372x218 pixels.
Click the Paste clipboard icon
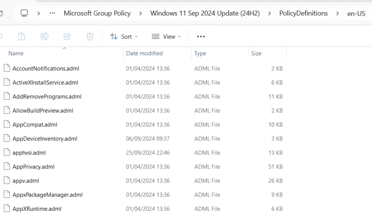[22, 36]
